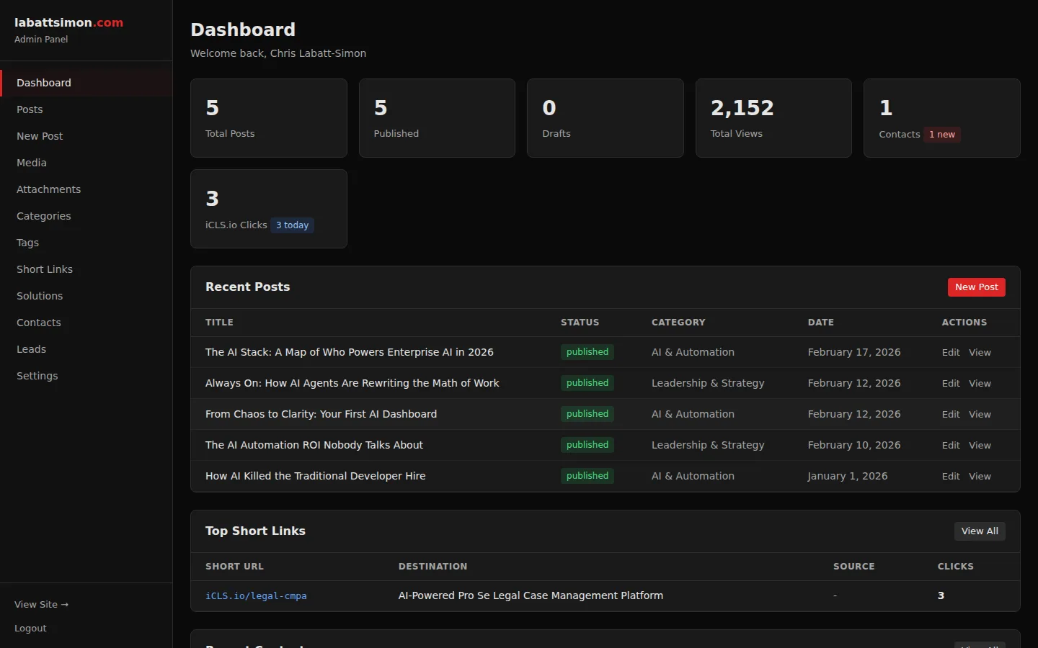
Task: Open the Settings page
Action: [x=37, y=376]
